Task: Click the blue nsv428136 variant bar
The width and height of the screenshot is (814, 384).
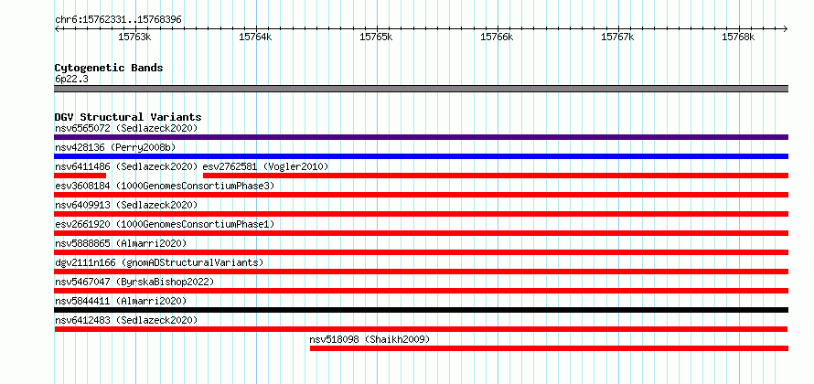Action: click(x=421, y=156)
